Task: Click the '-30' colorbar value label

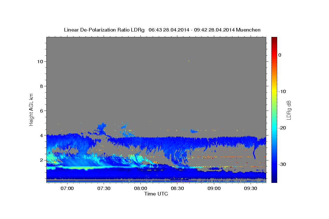Action: 282,164
